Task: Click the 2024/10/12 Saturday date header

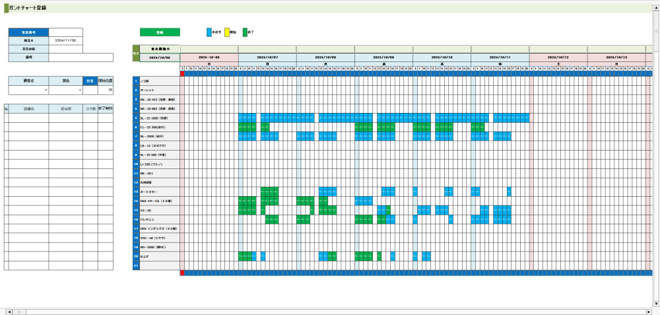Action: (x=558, y=57)
